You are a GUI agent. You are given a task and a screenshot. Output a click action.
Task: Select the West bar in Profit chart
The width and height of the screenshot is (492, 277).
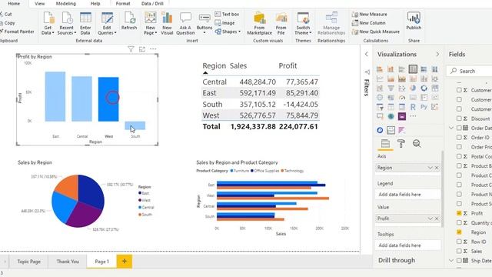[x=108, y=99]
